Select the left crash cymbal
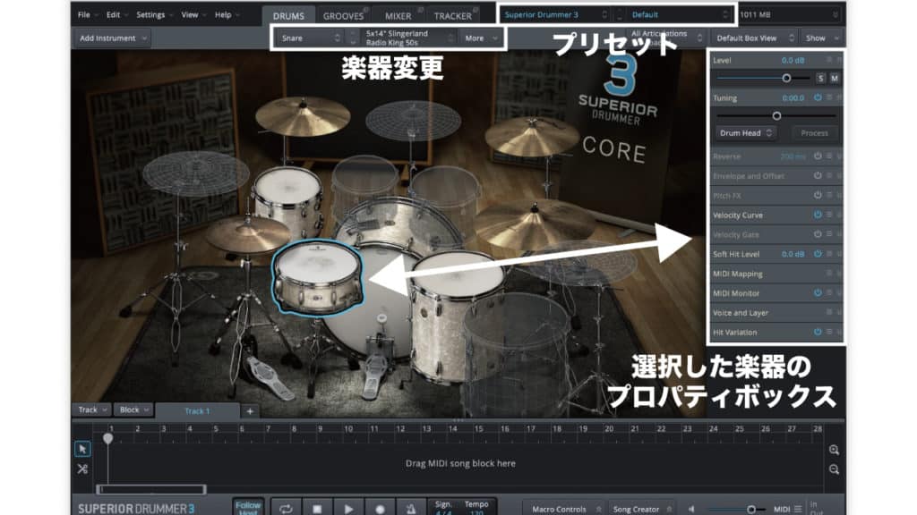 tap(303, 116)
